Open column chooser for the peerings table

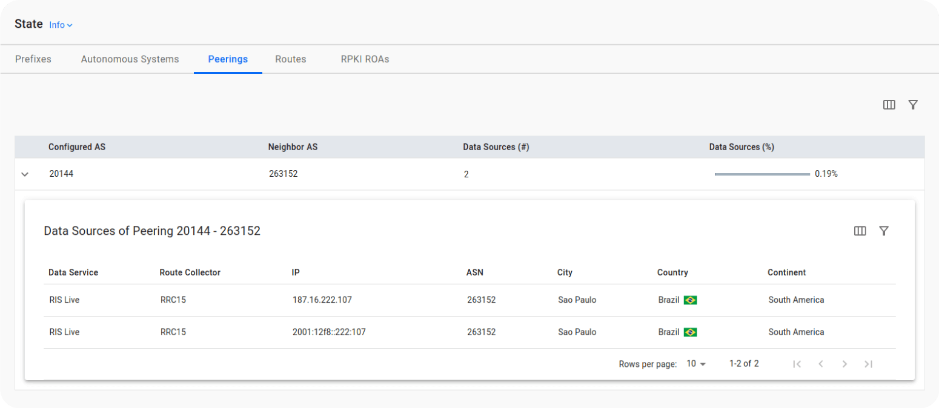click(889, 105)
